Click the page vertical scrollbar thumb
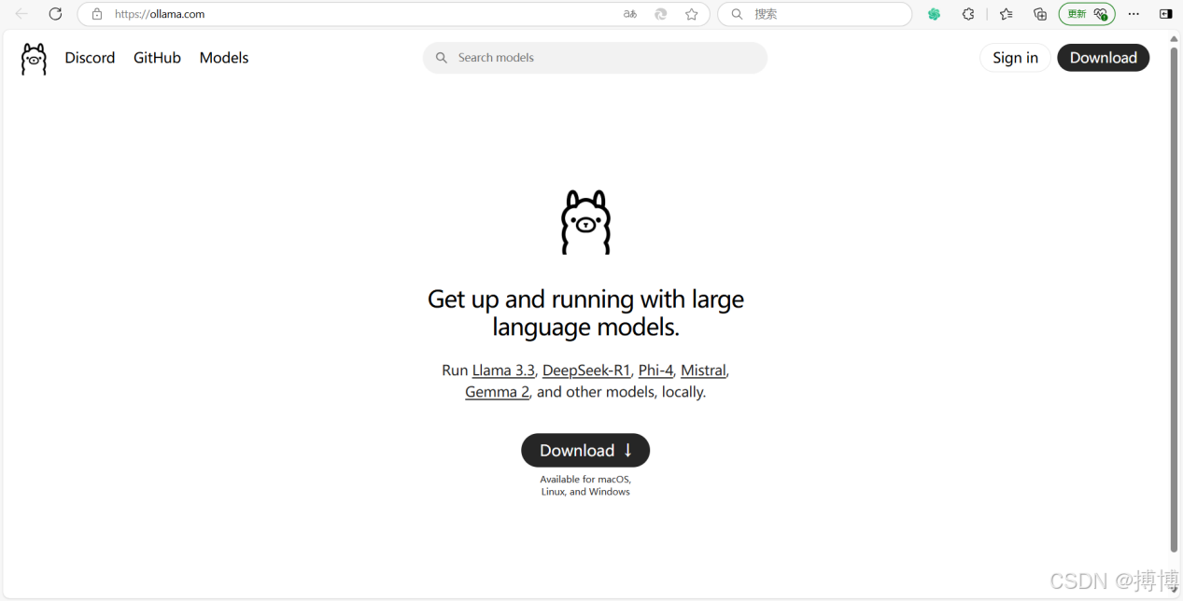The height and width of the screenshot is (601, 1183). pyautogui.click(x=1175, y=299)
